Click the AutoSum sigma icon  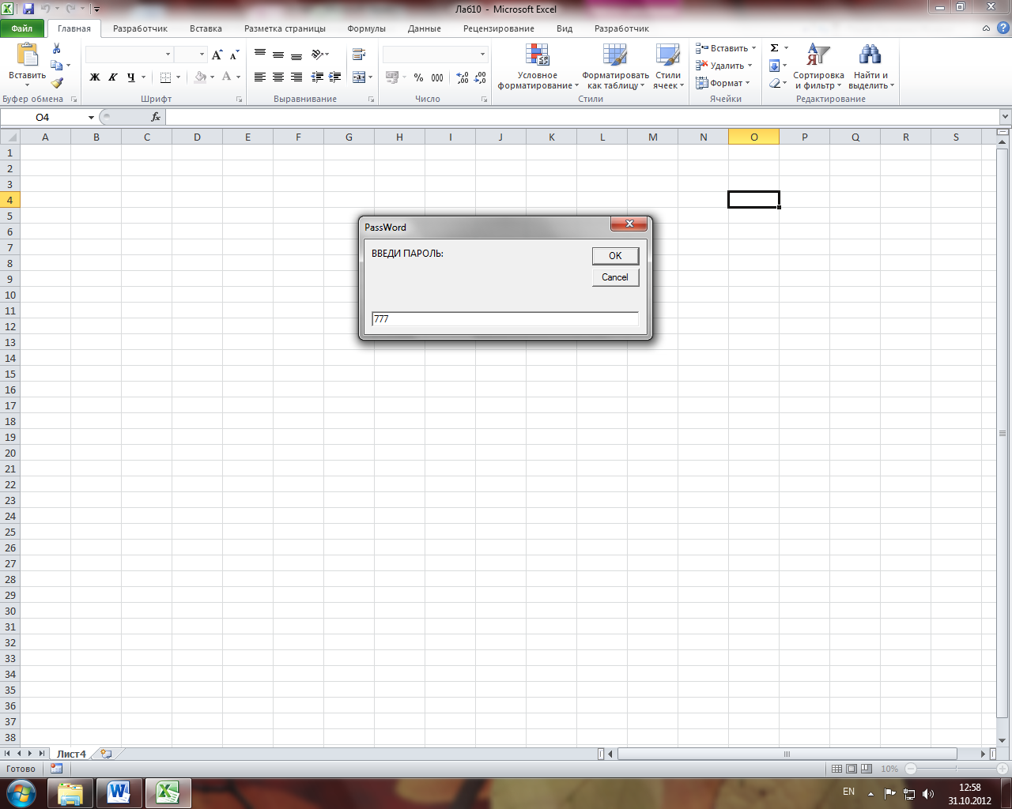775,48
